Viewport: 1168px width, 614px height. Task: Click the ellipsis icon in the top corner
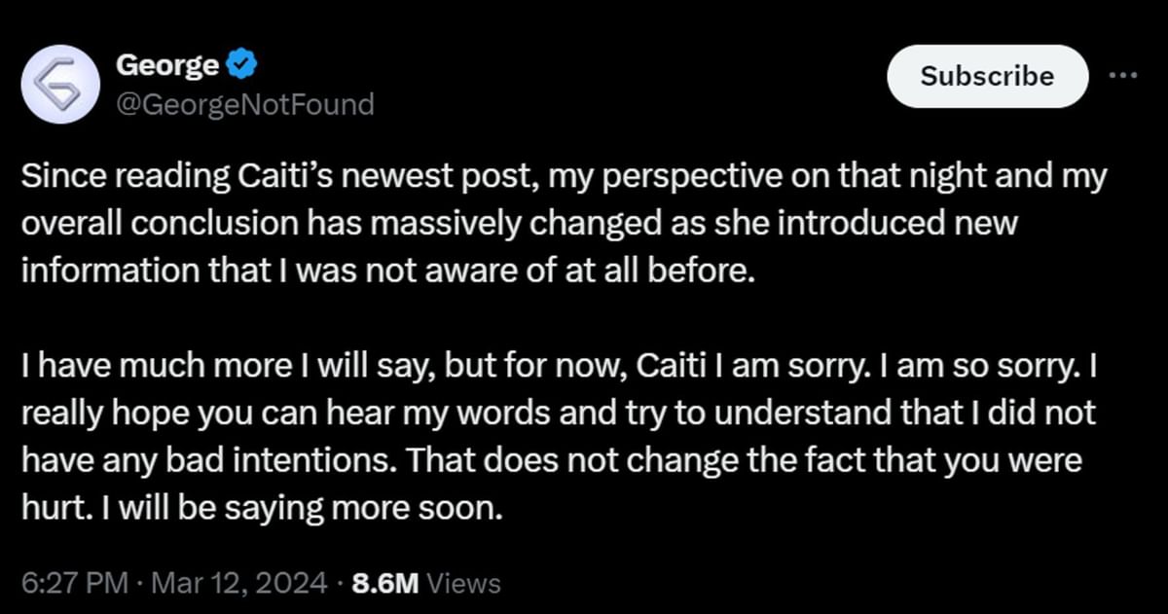coord(1125,74)
